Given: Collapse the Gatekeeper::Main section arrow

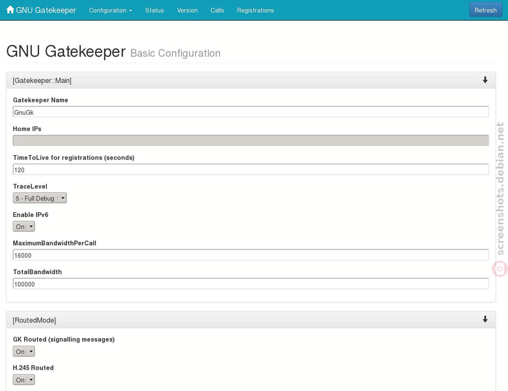Looking at the screenshot, I should (485, 80).
